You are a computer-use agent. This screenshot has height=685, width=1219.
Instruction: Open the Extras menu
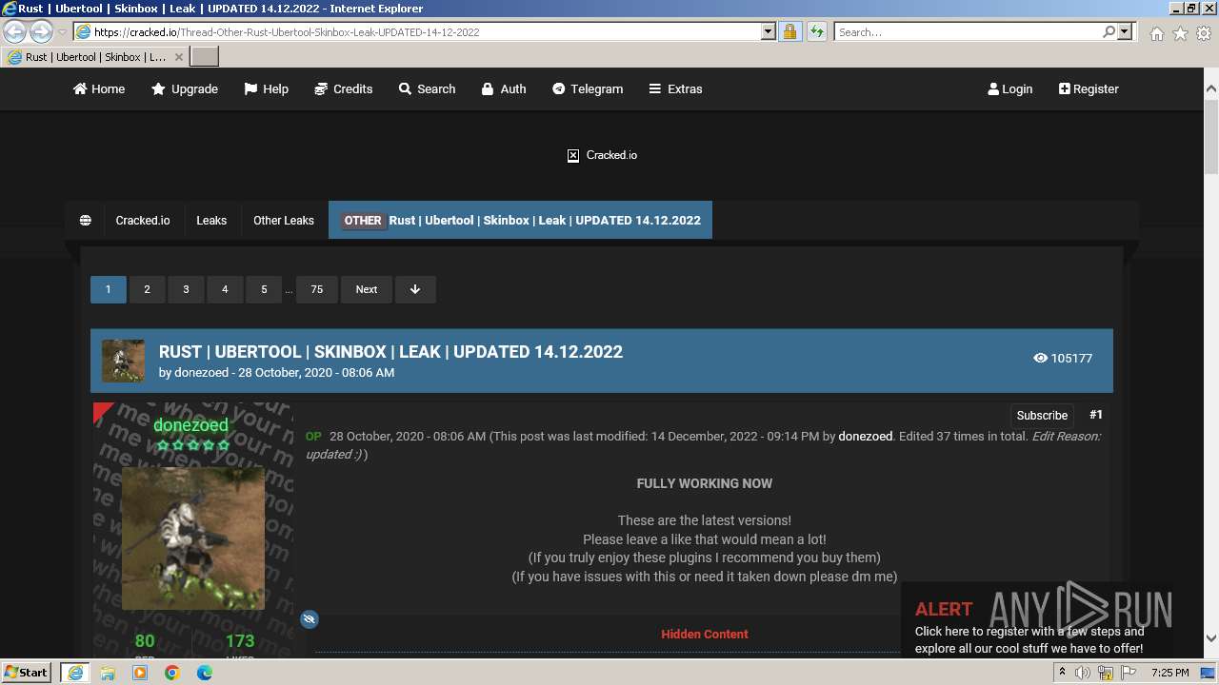675,88
